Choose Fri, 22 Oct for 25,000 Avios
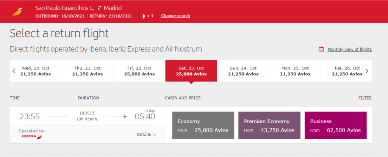Screen dimensions: 388x157 [139, 71]
